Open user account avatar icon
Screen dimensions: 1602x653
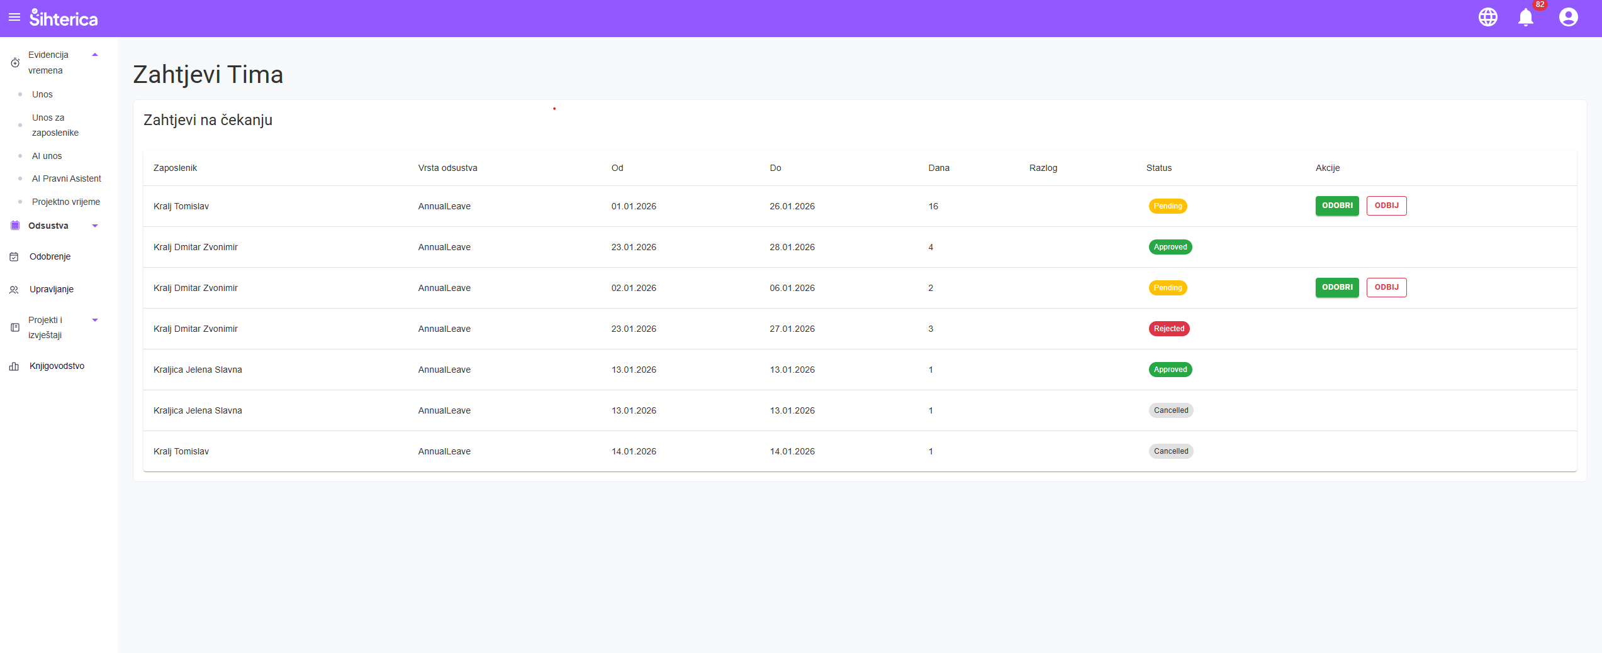point(1568,18)
